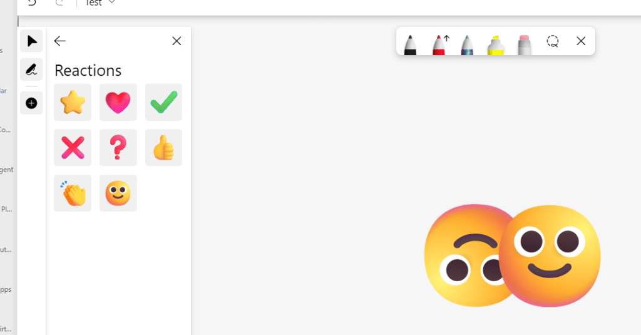Choose the red pen
641x335 pixels.
tap(439, 44)
